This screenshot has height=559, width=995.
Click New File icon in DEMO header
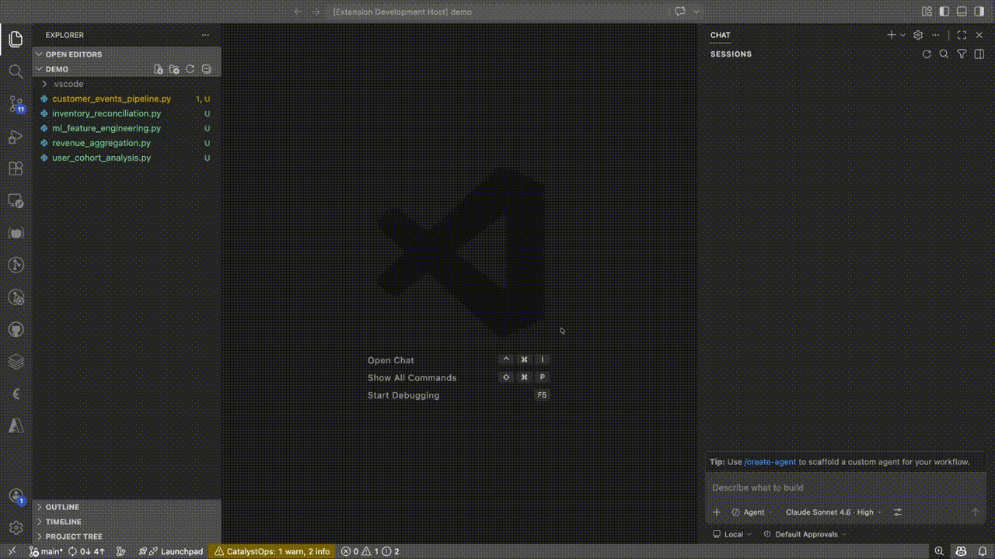click(159, 69)
